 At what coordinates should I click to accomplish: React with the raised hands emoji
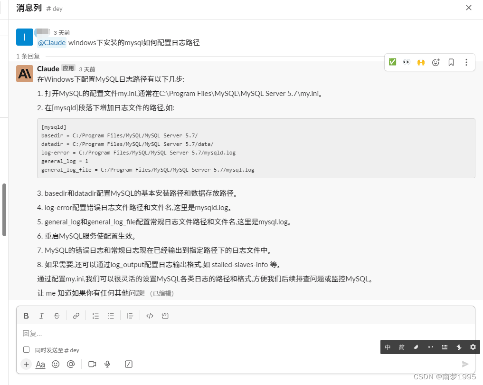click(421, 62)
